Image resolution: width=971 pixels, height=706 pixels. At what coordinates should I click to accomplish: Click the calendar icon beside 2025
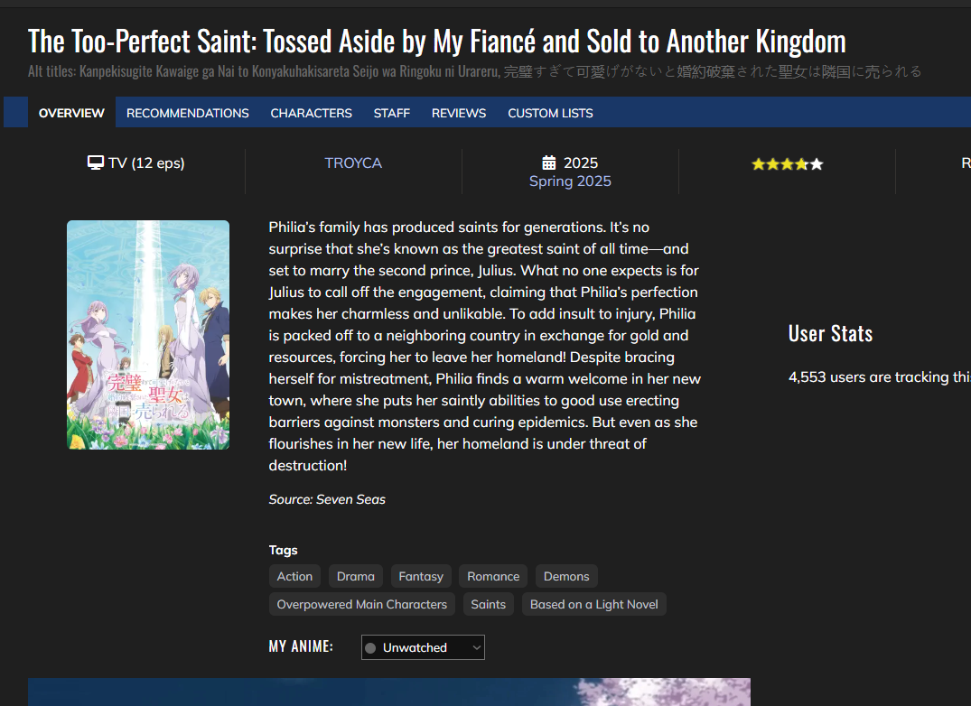click(548, 163)
